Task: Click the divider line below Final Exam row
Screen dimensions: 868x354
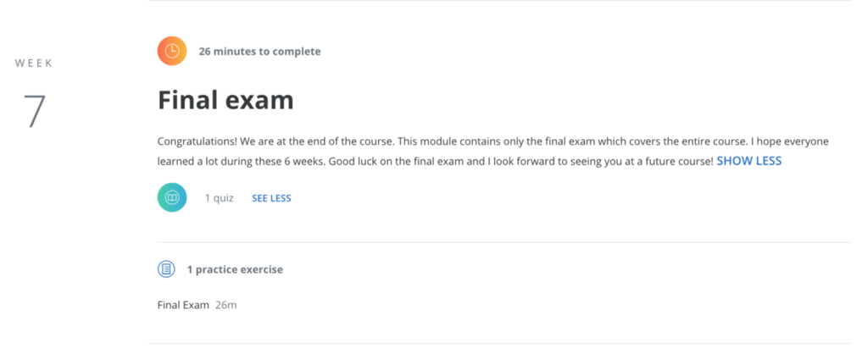Action: [x=500, y=343]
